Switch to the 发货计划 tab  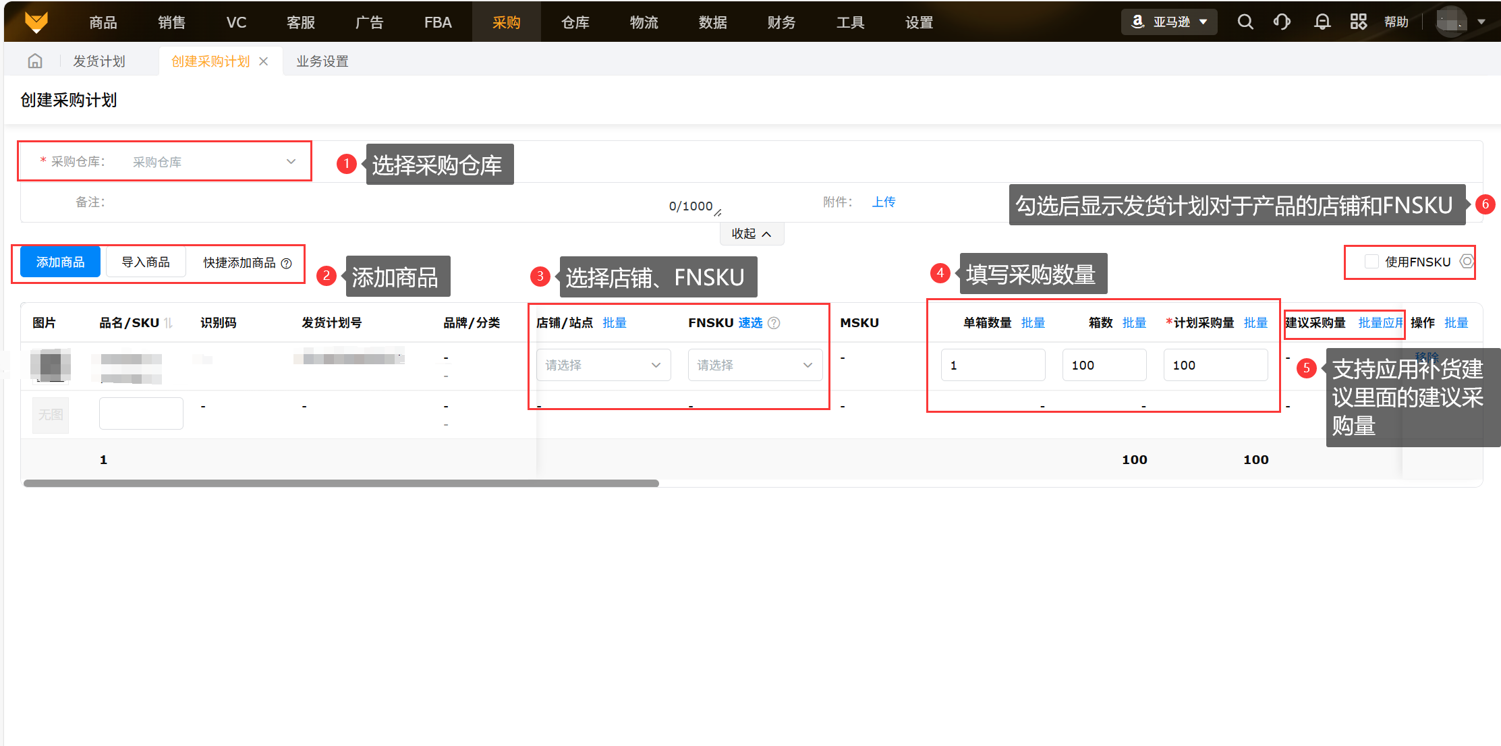click(99, 61)
